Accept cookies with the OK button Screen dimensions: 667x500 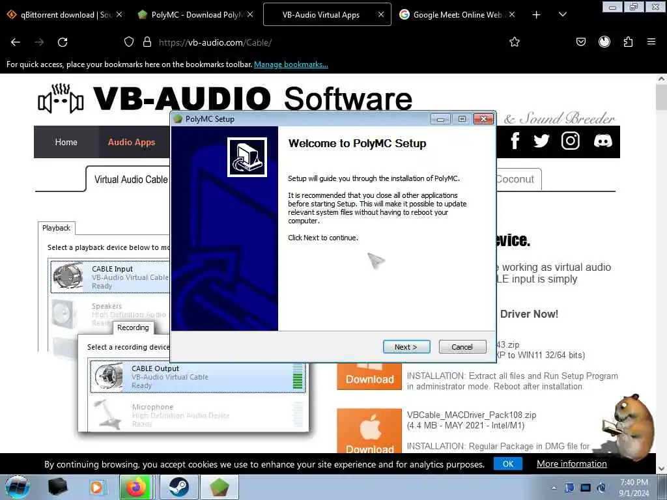point(508,464)
